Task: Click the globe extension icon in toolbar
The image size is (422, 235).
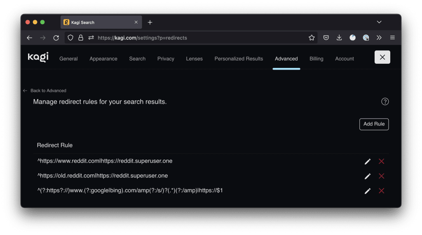Action: click(366, 37)
